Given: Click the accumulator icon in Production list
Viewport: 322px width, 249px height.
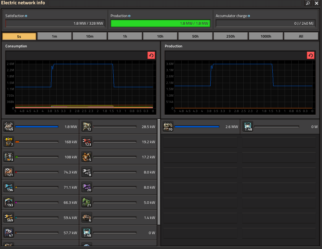Looking at the screenshot, I should 248,127.
